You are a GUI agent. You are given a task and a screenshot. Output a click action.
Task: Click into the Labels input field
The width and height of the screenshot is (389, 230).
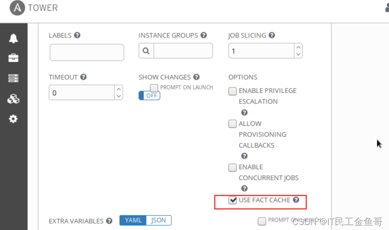(87, 52)
